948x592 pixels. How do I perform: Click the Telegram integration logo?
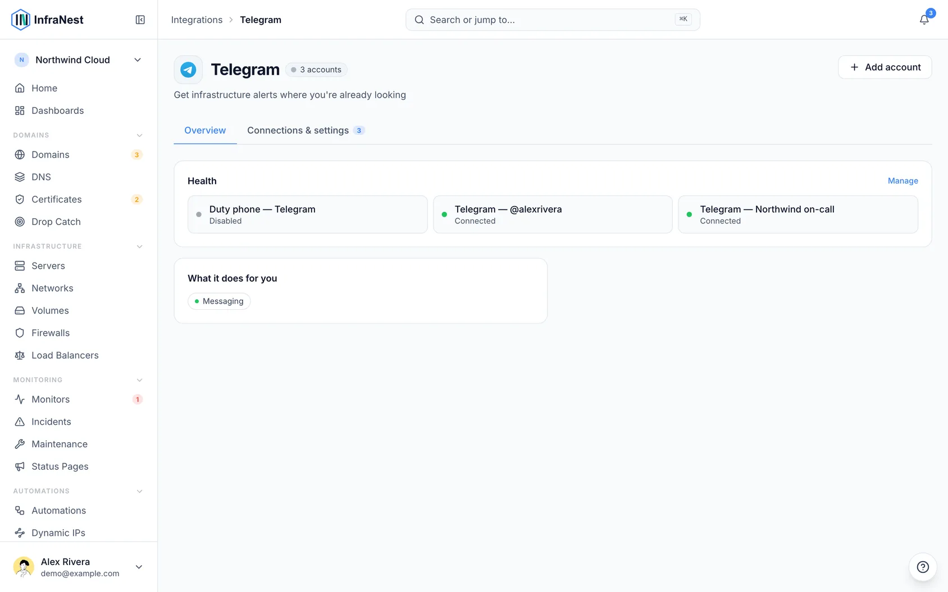tap(188, 70)
